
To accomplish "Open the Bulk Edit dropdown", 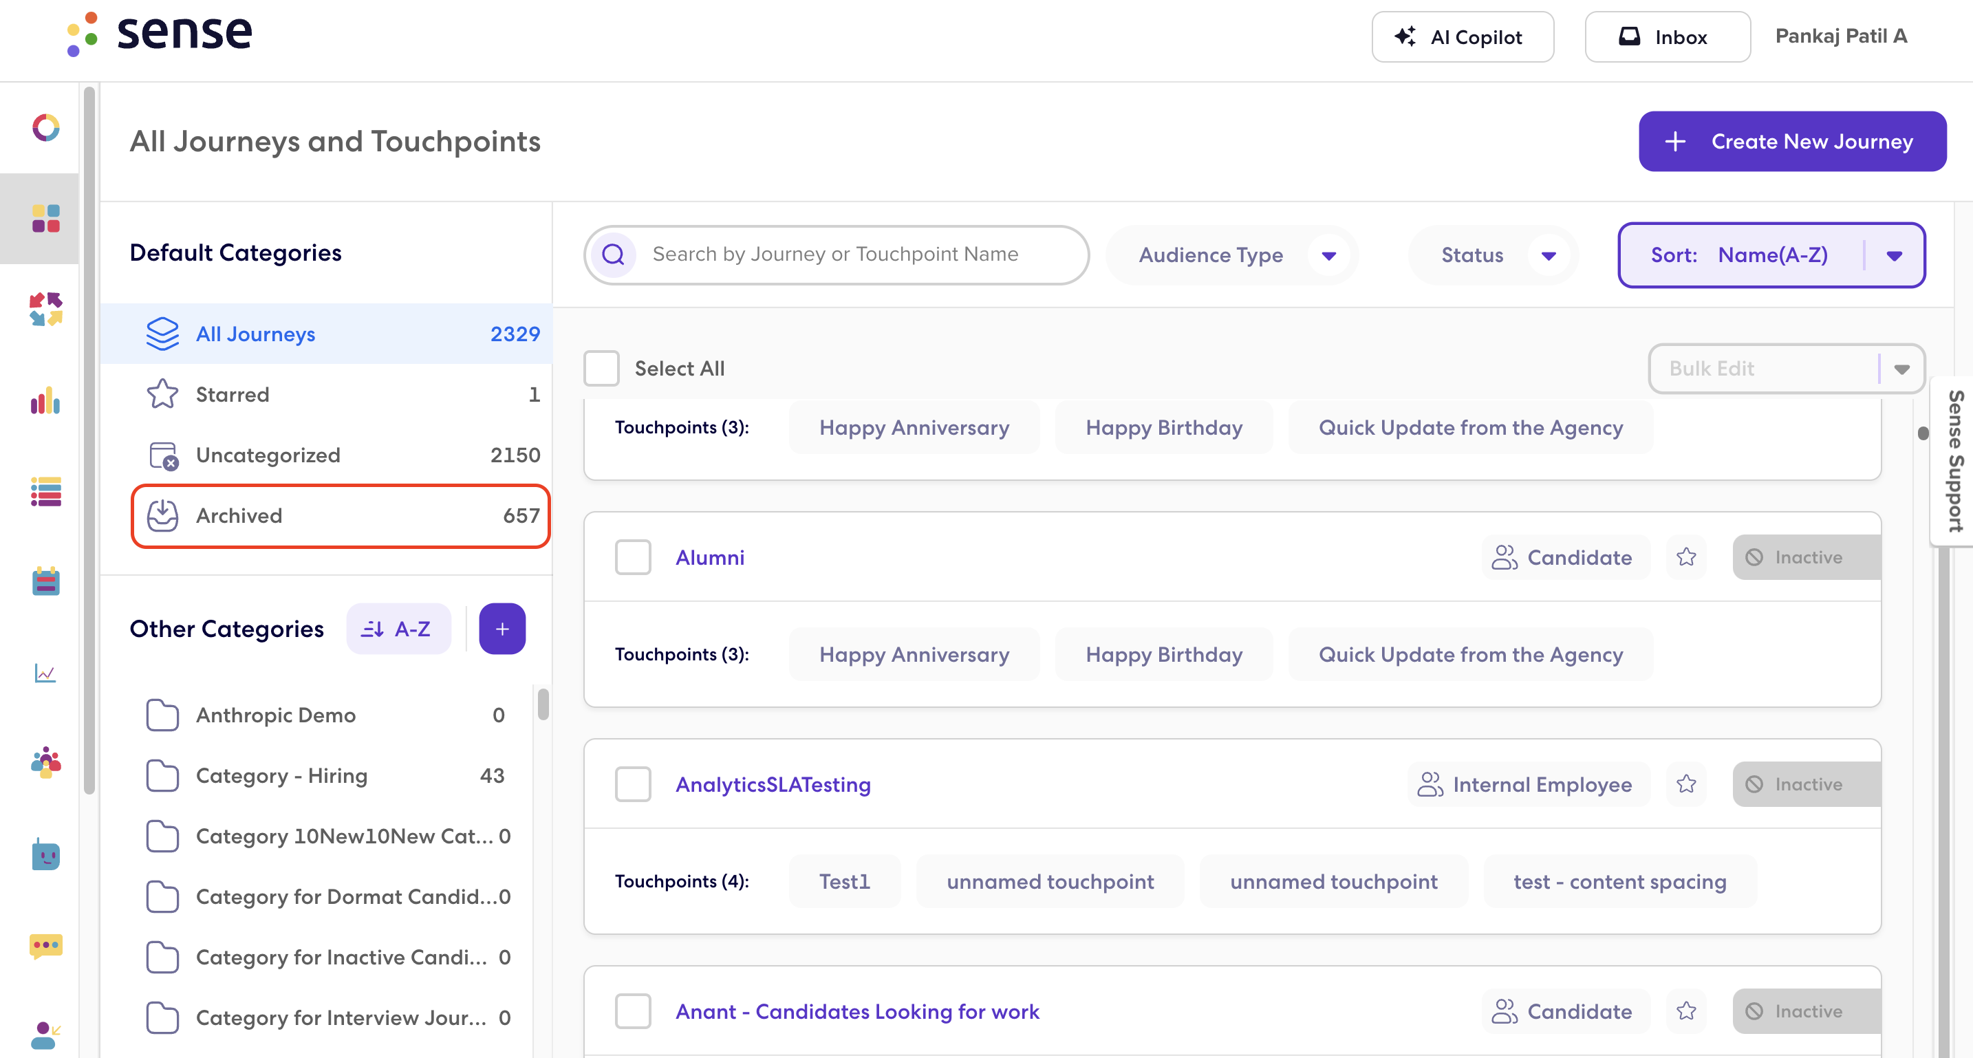I will point(1786,369).
